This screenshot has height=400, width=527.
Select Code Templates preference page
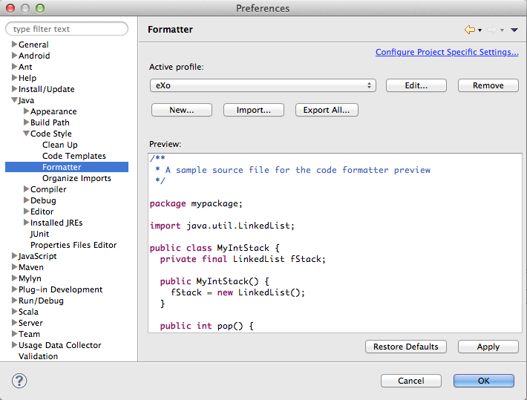[74, 156]
